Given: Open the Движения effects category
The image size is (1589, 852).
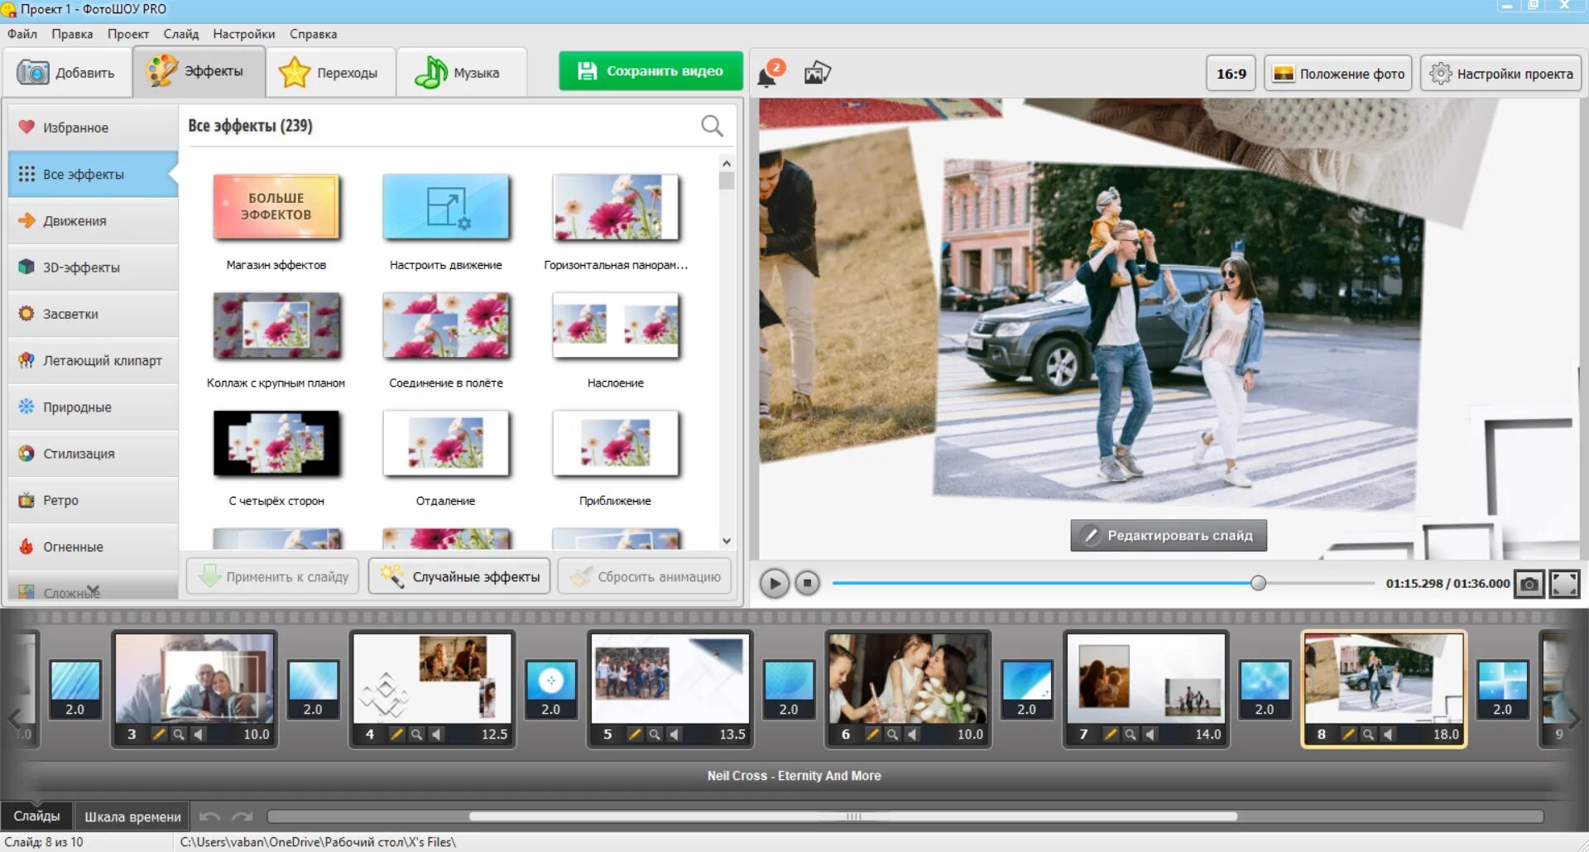Looking at the screenshot, I should 94,220.
